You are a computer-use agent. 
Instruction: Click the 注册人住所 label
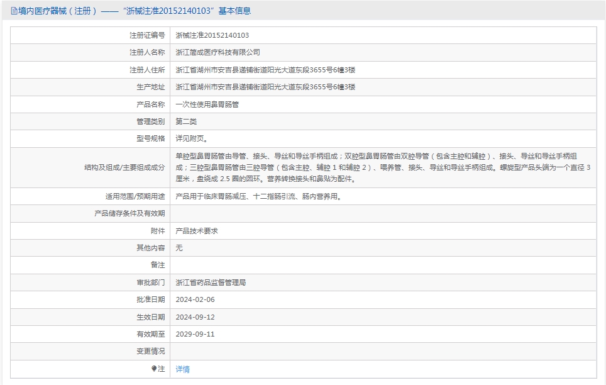(x=147, y=70)
